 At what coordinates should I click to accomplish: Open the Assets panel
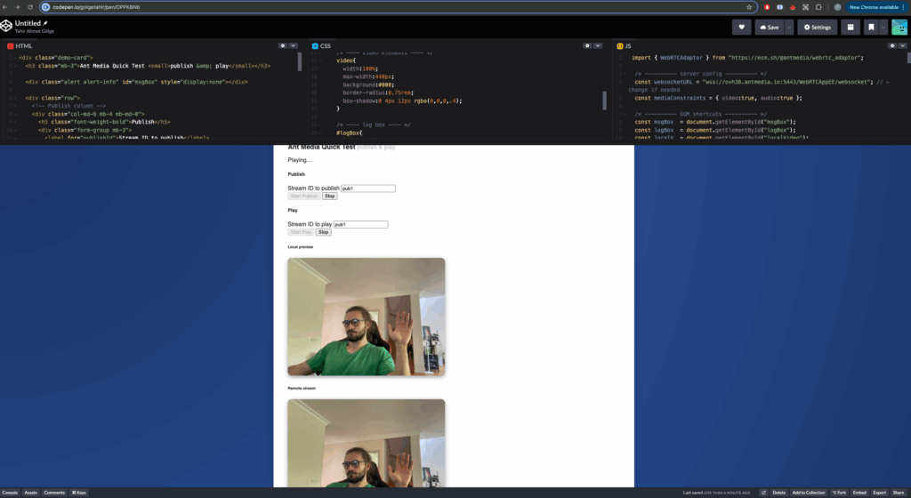click(x=31, y=493)
